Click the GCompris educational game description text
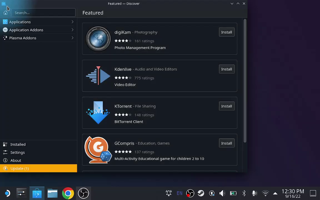Screen dimensions: 320x200 159,159
